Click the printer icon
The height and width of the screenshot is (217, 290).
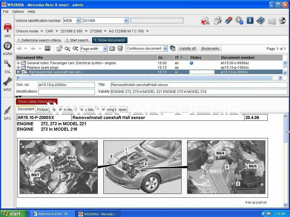click(217, 20)
